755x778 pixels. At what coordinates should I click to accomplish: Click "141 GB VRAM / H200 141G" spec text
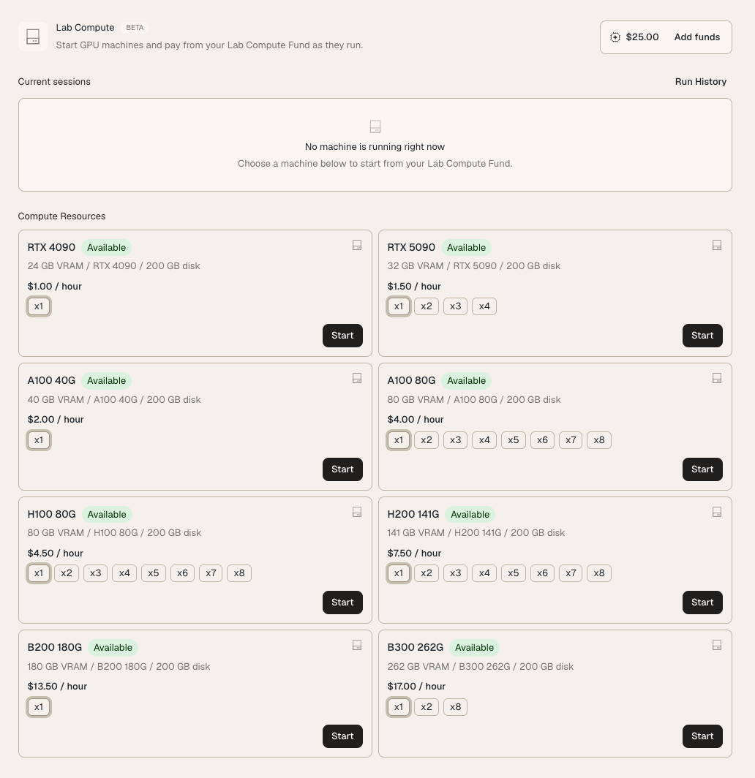[x=444, y=533]
